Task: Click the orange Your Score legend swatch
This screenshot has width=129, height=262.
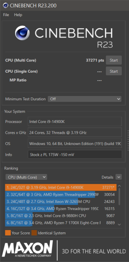Action: [8, 233]
